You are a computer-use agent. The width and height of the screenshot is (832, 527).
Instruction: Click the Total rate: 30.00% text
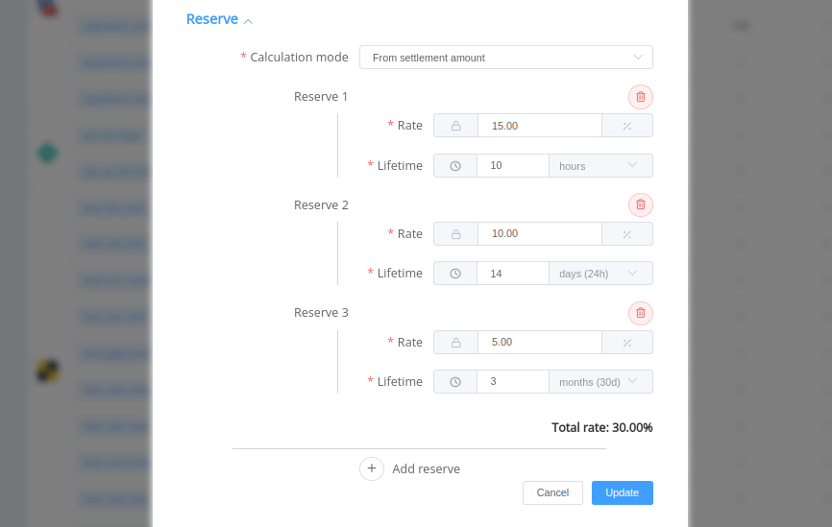pyautogui.click(x=601, y=428)
